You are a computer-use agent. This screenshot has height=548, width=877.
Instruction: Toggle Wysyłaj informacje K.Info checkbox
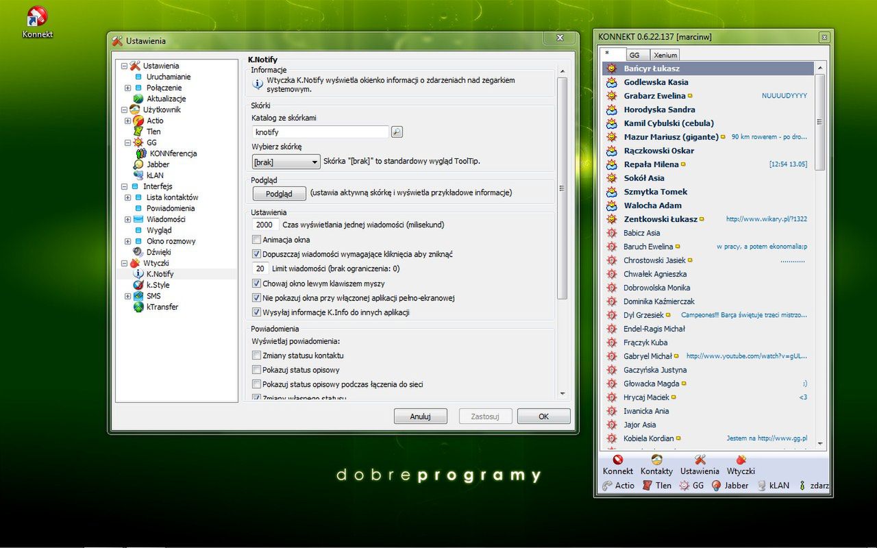(256, 312)
